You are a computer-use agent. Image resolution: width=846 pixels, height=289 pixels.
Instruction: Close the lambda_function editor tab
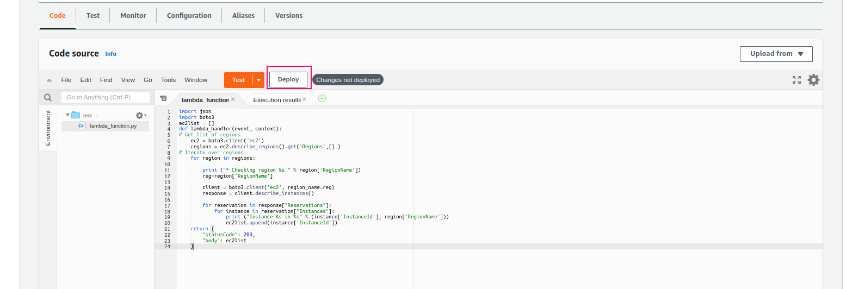tap(233, 99)
